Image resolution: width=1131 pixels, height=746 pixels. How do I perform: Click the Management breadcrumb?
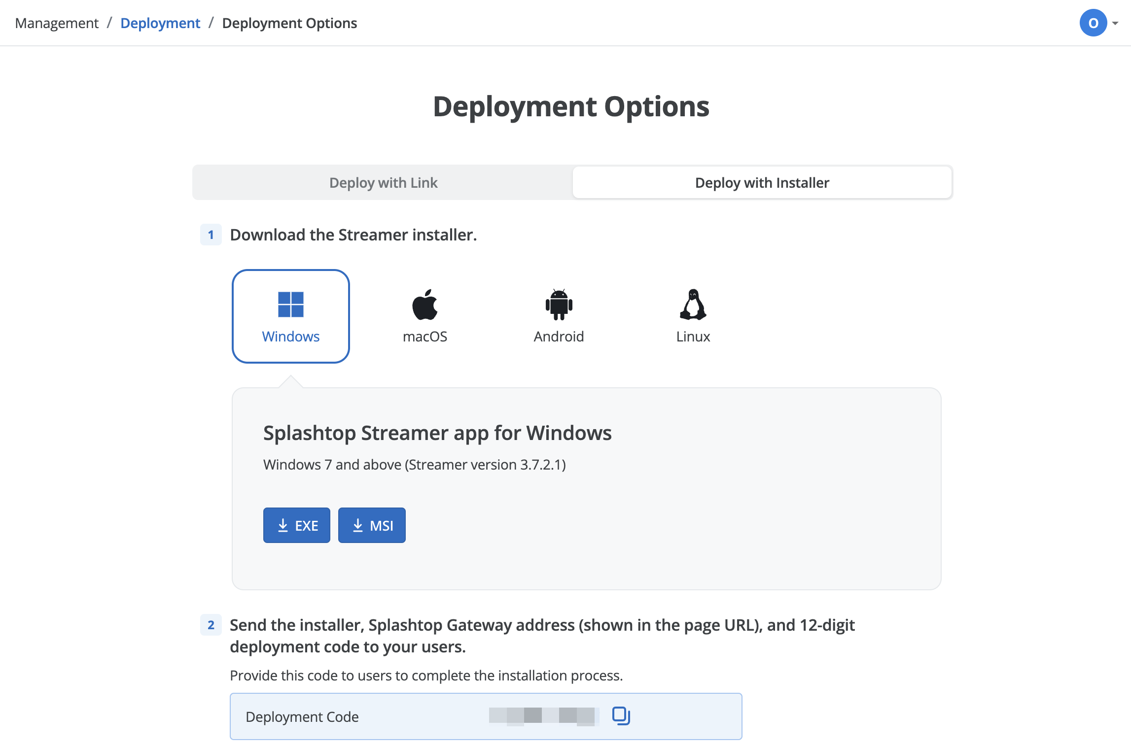tap(57, 23)
